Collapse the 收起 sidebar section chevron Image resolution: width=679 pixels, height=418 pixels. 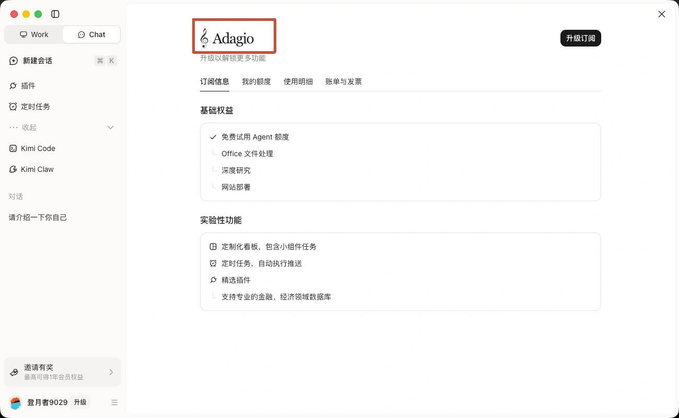(110, 127)
